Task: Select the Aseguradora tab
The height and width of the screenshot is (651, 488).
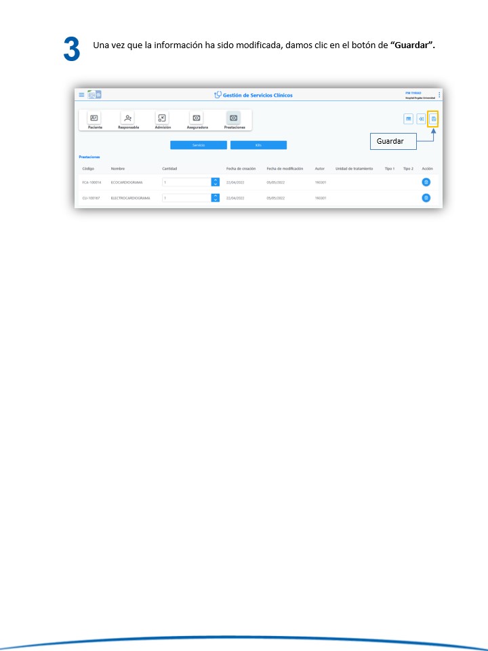Action: [197, 120]
